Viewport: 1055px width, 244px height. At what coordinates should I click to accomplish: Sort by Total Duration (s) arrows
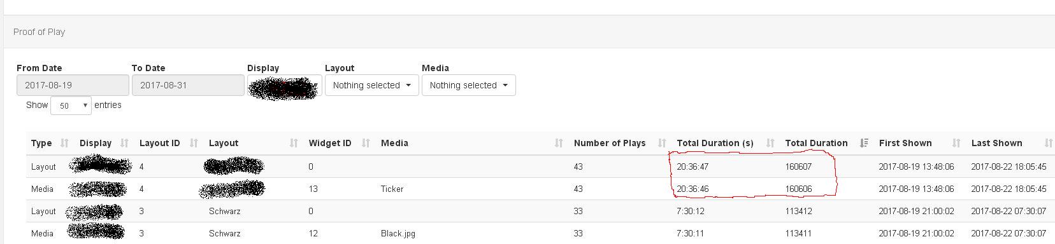coord(770,143)
